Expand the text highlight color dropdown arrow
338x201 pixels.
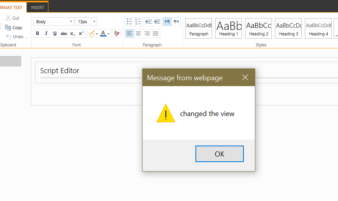pyautogui.click(x=97, y=34)
